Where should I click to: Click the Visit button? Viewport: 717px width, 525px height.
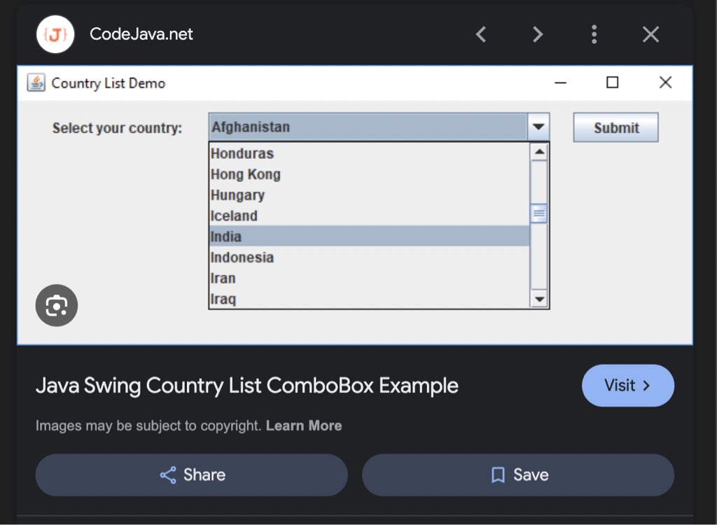click(628, 386)
